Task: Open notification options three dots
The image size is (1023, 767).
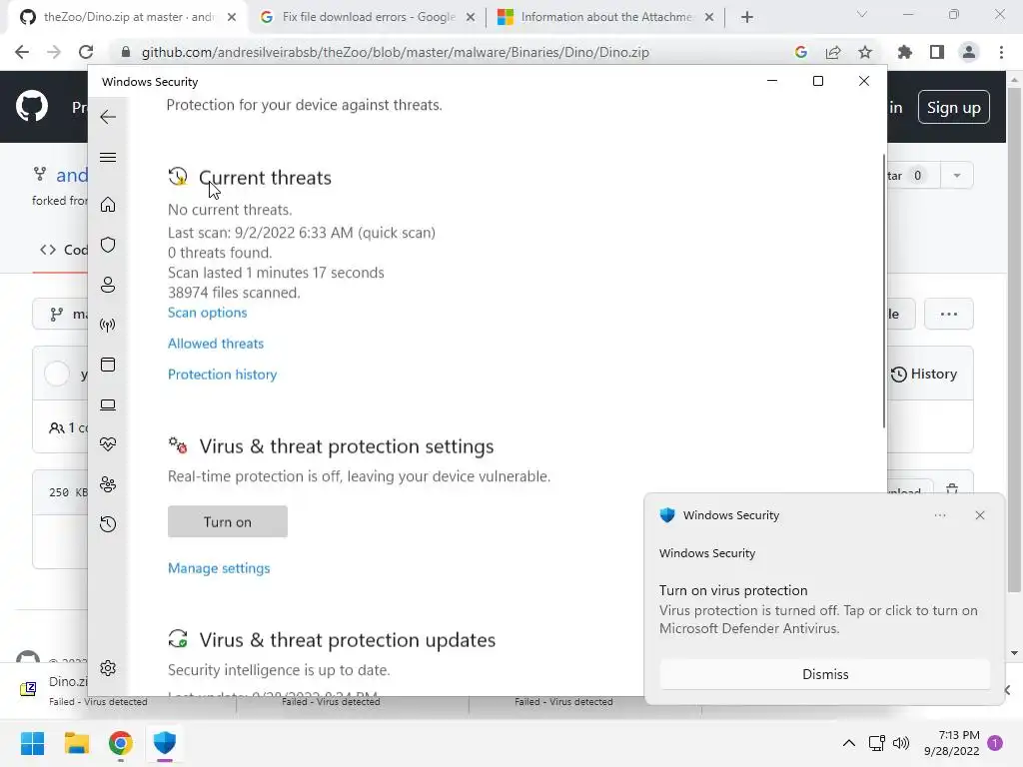Action: click(x=939, y=515)
